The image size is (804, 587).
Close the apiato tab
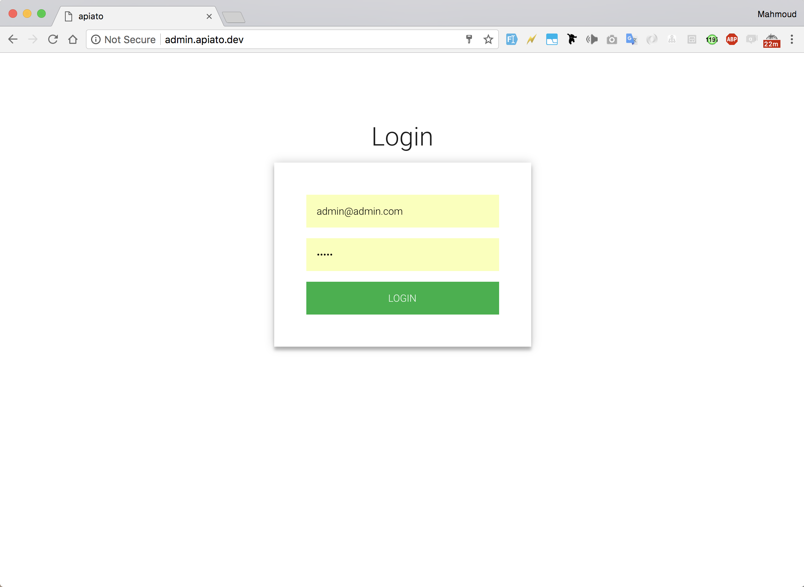click(x=209, y=16)
